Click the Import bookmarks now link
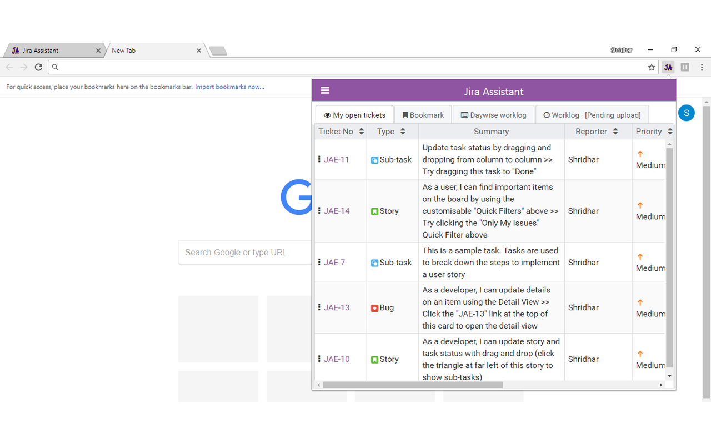Viewport: 711px width, 444px height. [x=229, y=87]
